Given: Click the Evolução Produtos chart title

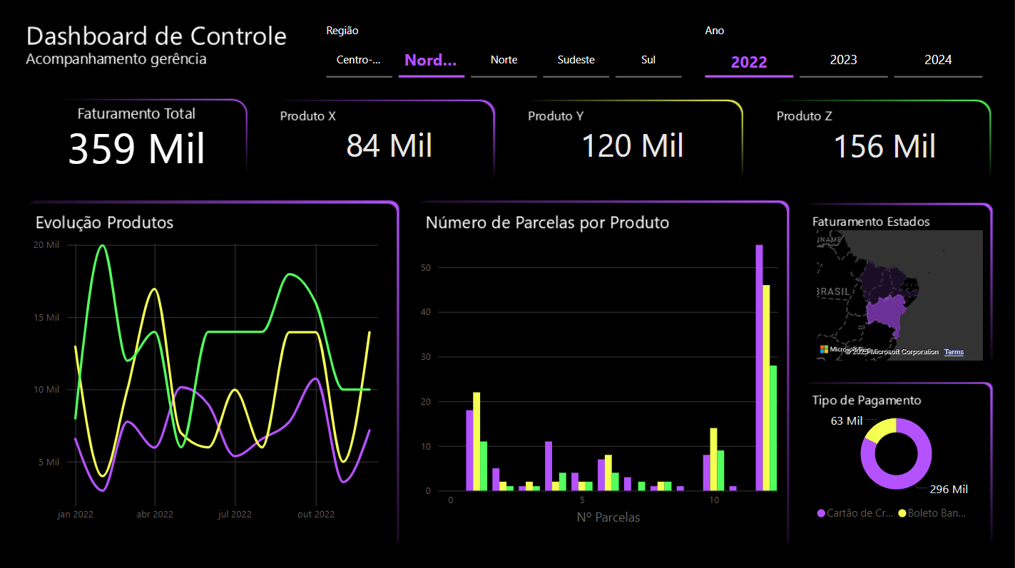Looking at the screenshot, I should (x=105, y=222).
